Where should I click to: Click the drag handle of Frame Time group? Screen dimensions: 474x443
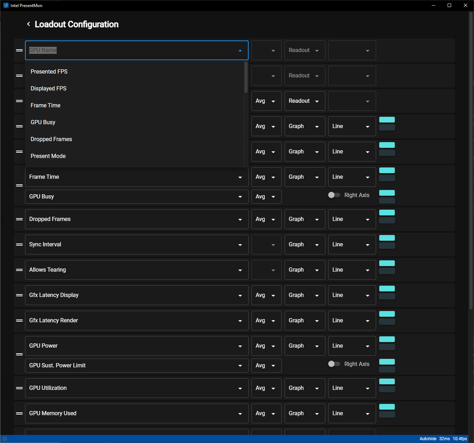[x=19, y=185]
